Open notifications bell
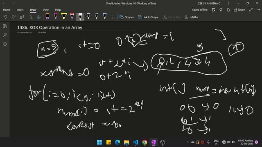 click(x=228, y=10)
